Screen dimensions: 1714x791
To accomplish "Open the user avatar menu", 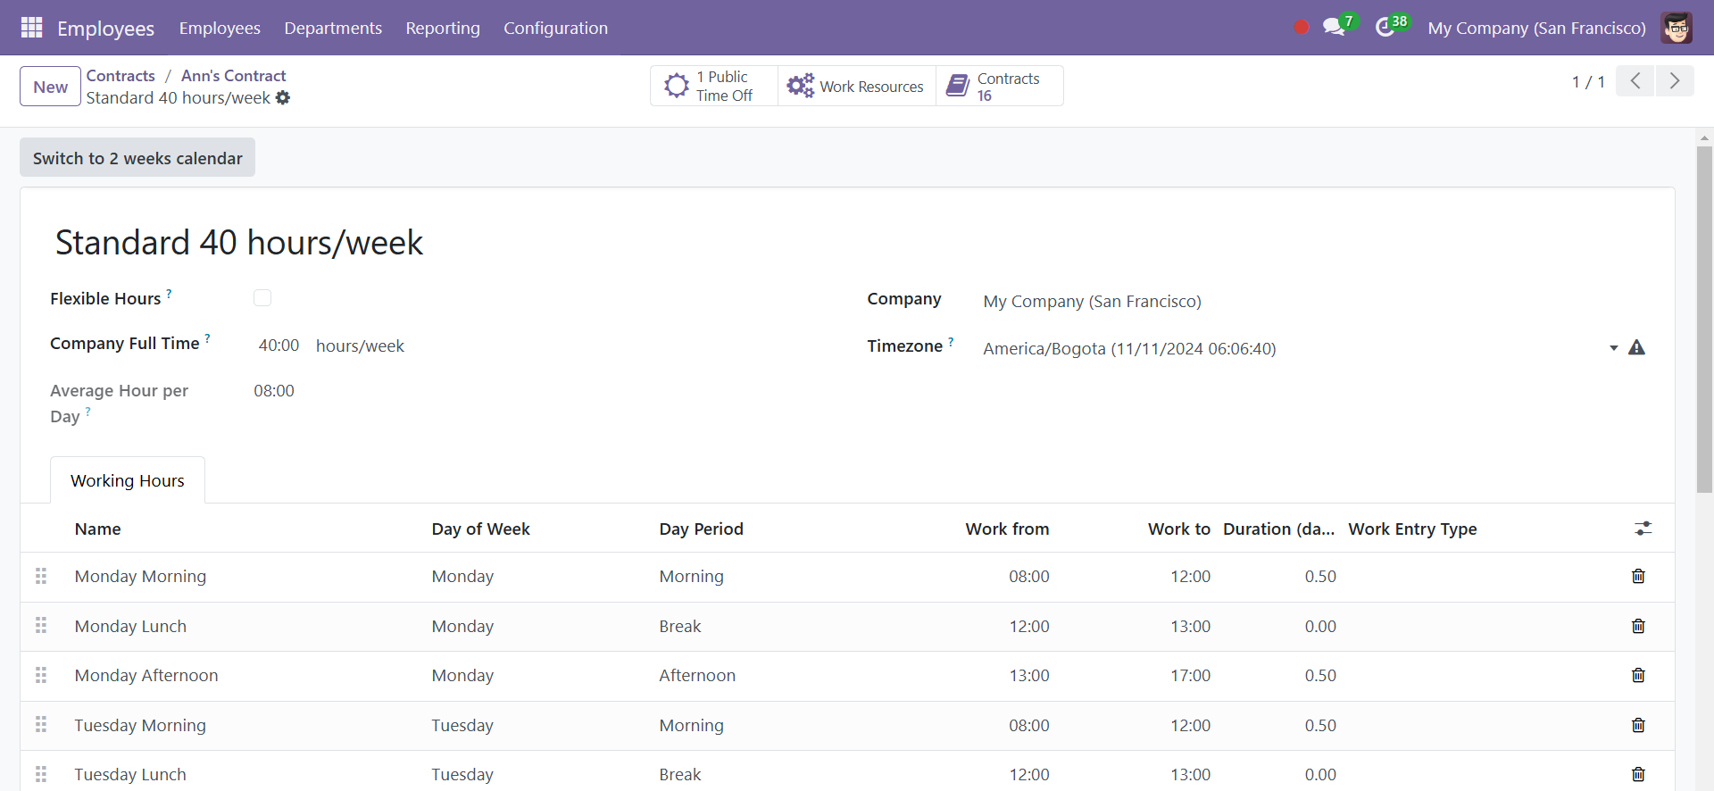I will [x=1677, y=28].
